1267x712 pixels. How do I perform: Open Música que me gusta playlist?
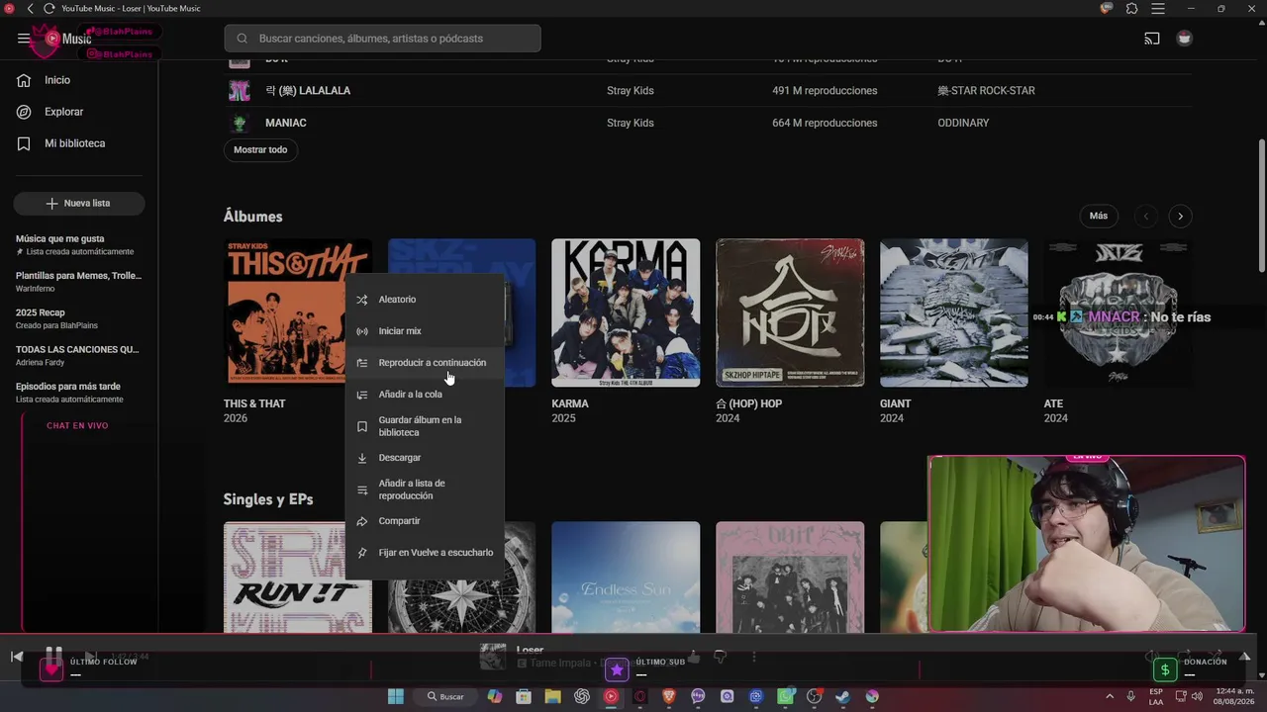pyautogui.click(x=79, y=244)
